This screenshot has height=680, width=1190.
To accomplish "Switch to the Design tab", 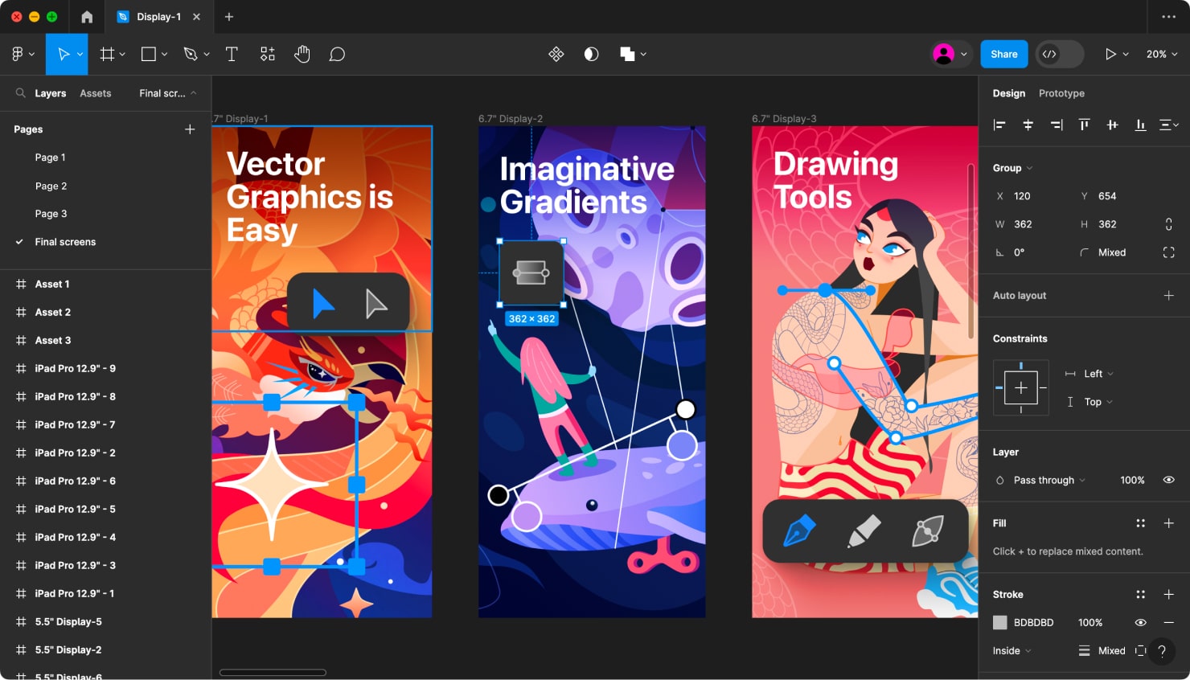I will pyautogui.click(x=1008, y=93).
